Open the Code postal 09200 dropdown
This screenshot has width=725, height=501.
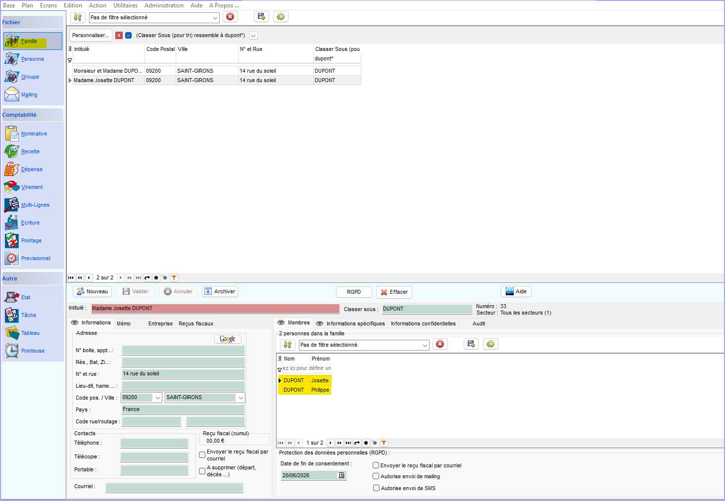pos(158,398)
